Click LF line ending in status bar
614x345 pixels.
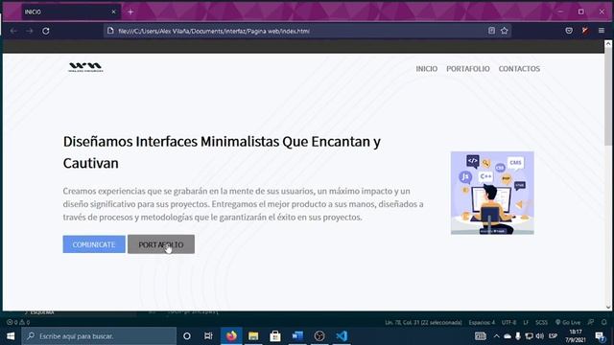point(526,322)
